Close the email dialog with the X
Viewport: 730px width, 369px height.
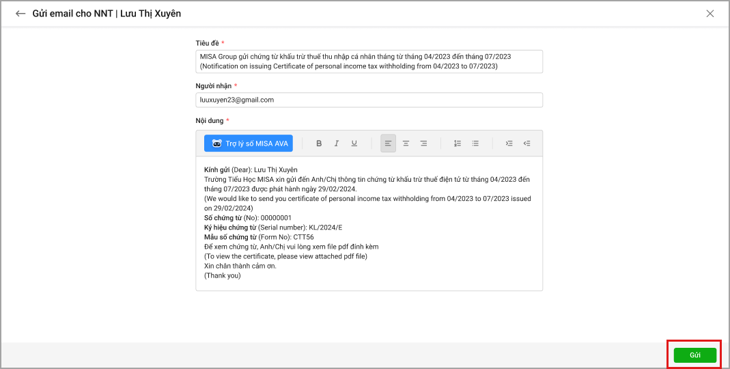pyautogui.click(x=710, y=14)
